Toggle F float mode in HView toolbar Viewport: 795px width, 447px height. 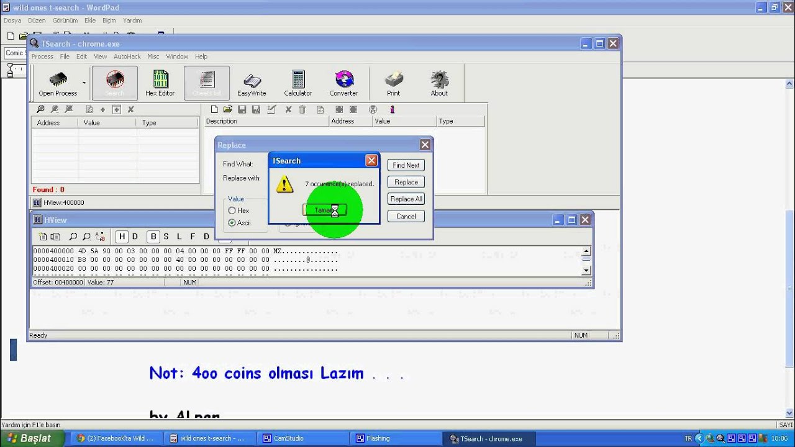(x=193, y=237)
